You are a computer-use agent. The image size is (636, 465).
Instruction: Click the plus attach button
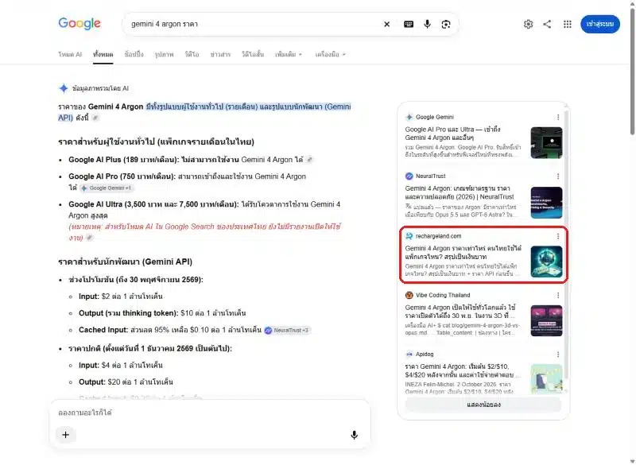click(66, 435)
